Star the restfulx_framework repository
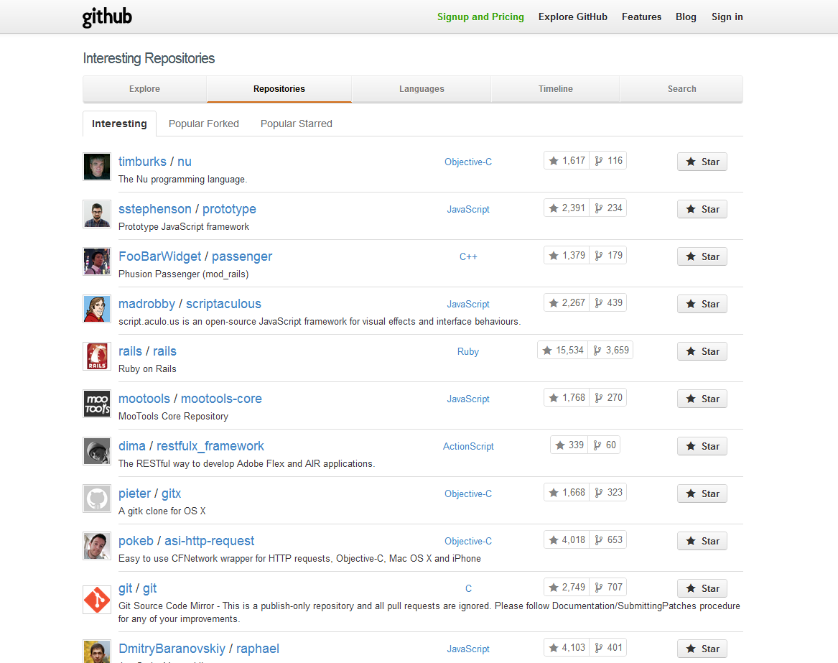 tap(702, 447)
